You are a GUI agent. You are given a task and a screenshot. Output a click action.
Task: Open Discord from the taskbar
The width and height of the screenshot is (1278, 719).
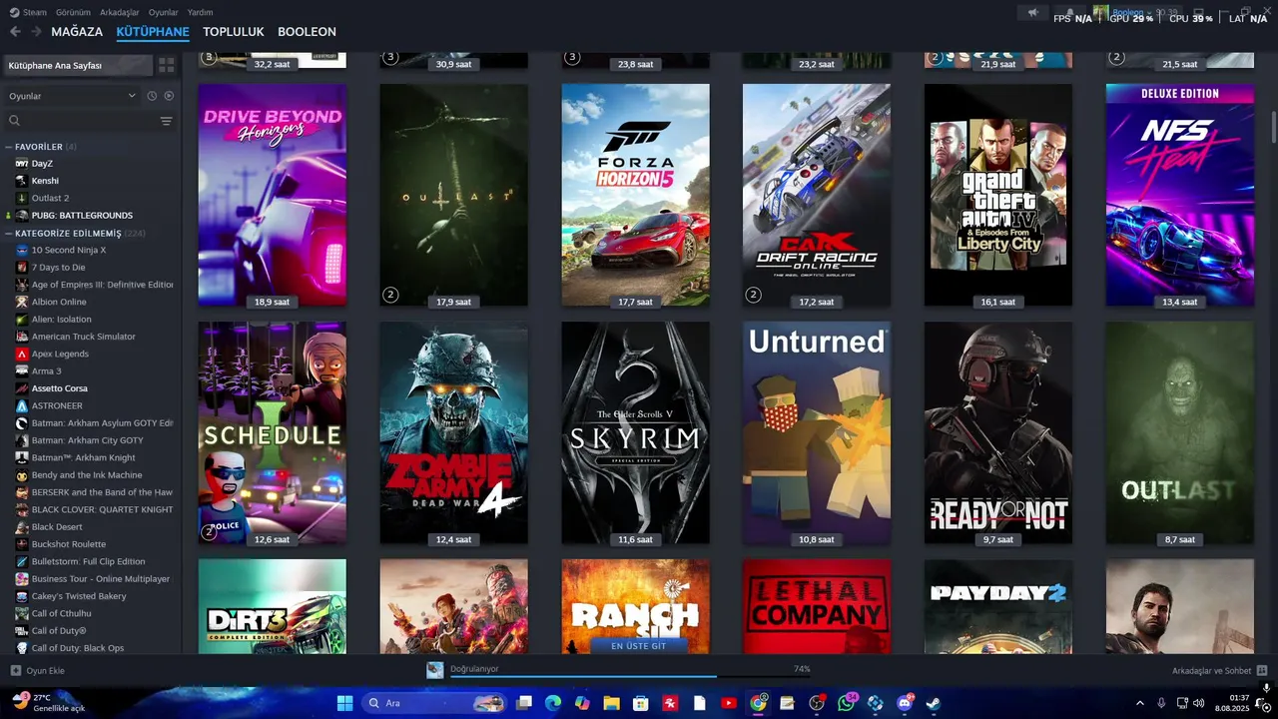pyautogui.click(x=905, y=703)
